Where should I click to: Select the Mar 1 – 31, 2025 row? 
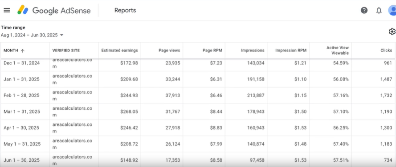click(x=198, y=111)
